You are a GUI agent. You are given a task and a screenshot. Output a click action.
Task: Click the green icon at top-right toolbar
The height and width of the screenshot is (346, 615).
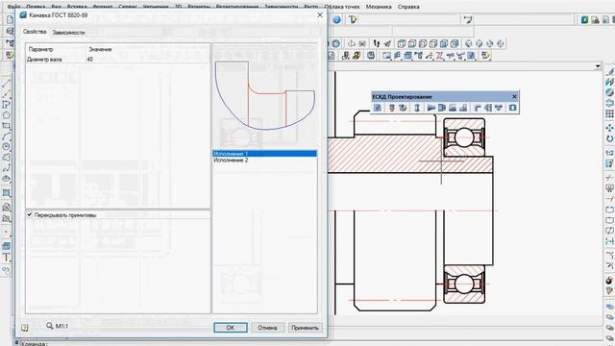[584, 19]
